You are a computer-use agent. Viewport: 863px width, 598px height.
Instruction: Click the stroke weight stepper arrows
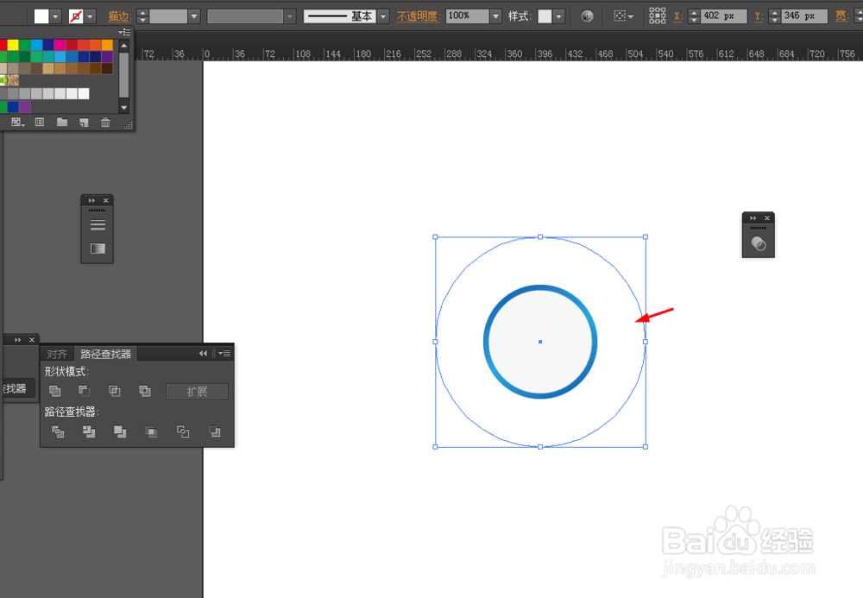(x=142, y=16)
